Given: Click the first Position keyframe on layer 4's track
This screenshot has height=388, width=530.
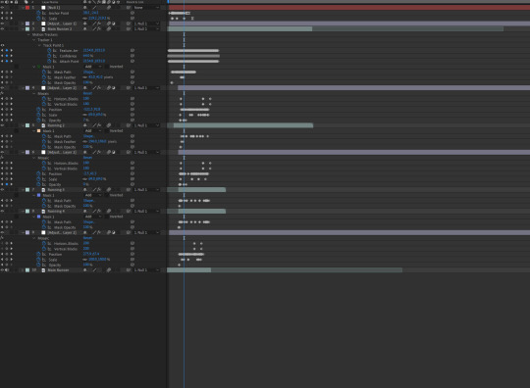Looking at the screenshot, I should (182, 110).
